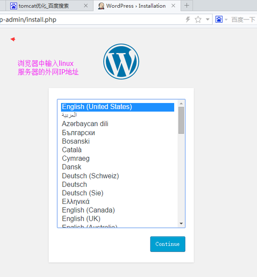Pick plain Deutsch language option
The height and width of the screenshot is (277, 257).
point(118,184)
